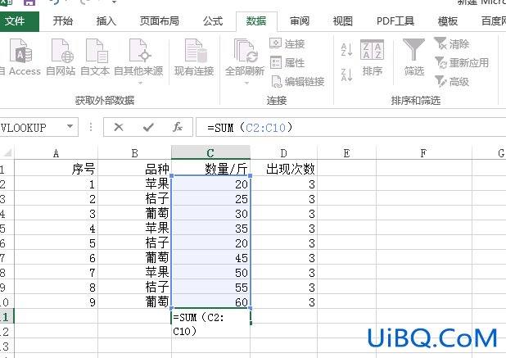The image size is (506, 358).
Task: Select the cell containing 60
Action: coord(210,302)
